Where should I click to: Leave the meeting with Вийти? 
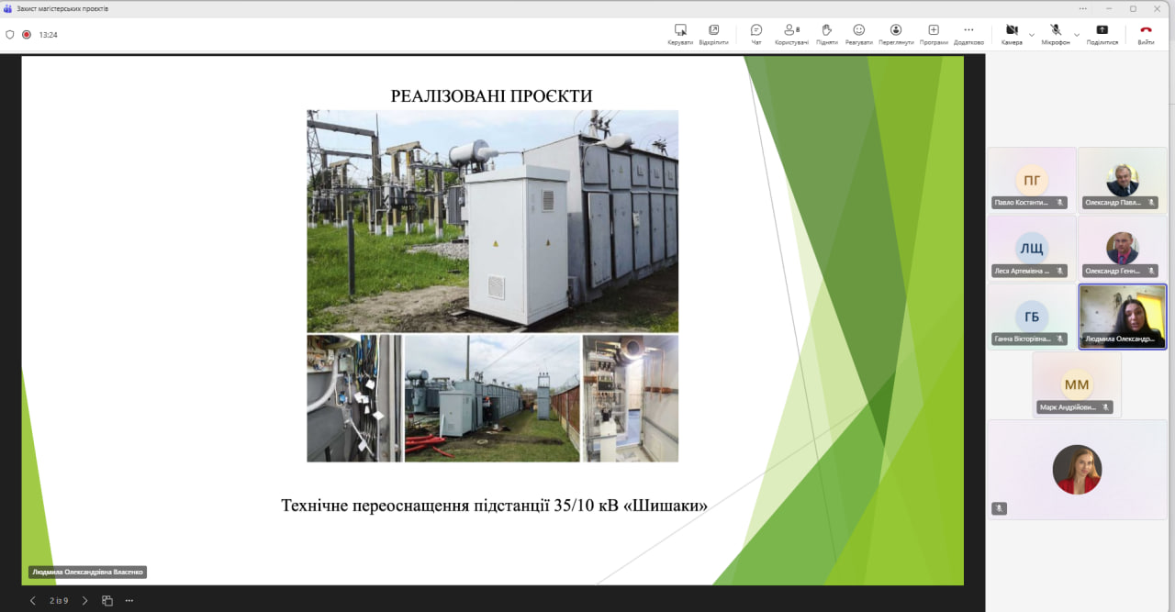coord(1146,35)
